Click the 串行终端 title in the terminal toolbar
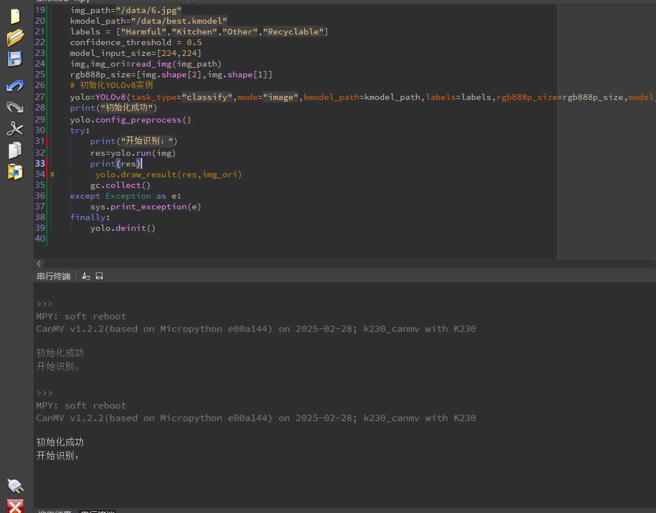Viewport: 656px width, 513px height. tap(54, 276)
